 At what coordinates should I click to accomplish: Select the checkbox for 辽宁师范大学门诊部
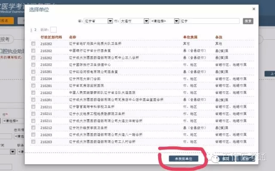[34, 79]
